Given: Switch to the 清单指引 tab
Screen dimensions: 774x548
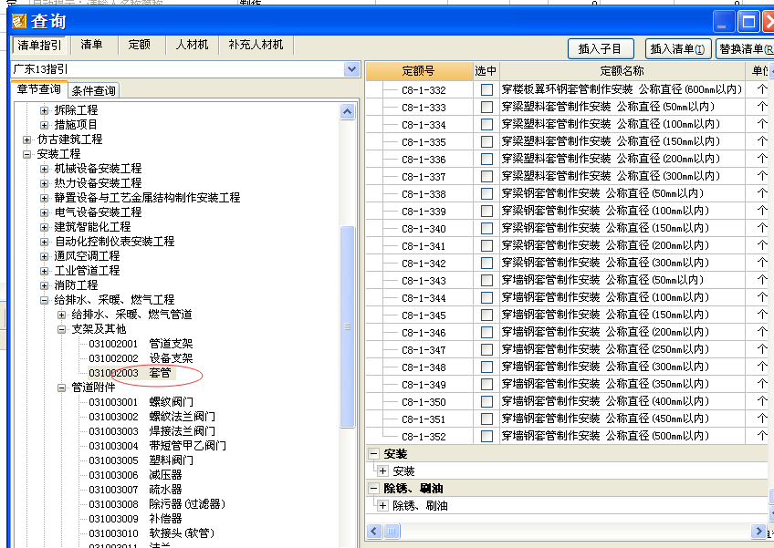Looking at the screenshot, I should [40, 45].
